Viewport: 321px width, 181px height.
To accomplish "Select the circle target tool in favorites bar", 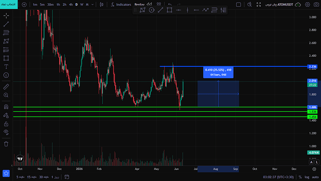I will (x=152, y=10).
